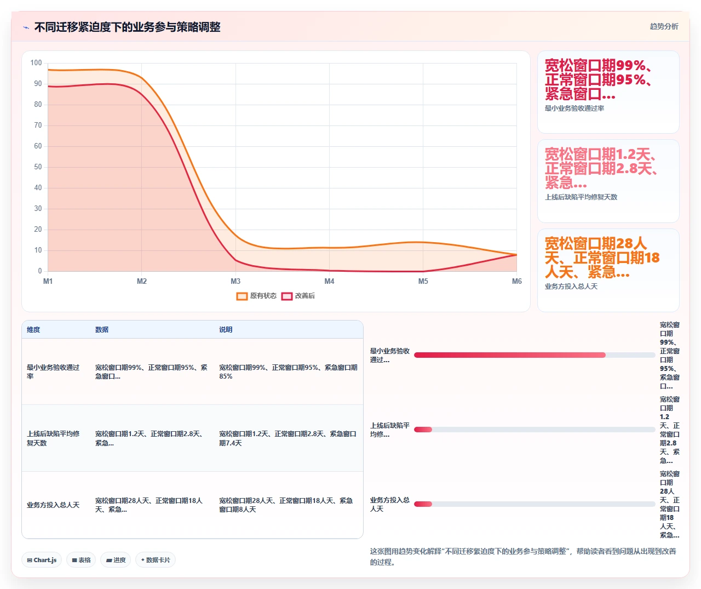Click the lightning icon beside the title
Image resolution: width=701 pixels, height=589 pixels.
pyautogui.click(x=26, y=27)
